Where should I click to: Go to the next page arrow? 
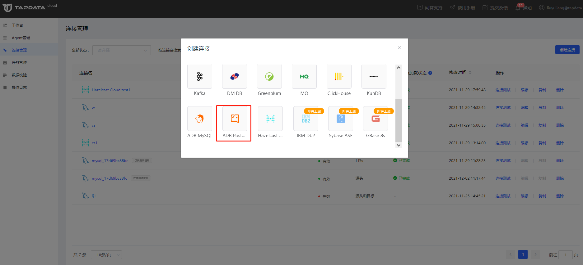coord(535,254)
